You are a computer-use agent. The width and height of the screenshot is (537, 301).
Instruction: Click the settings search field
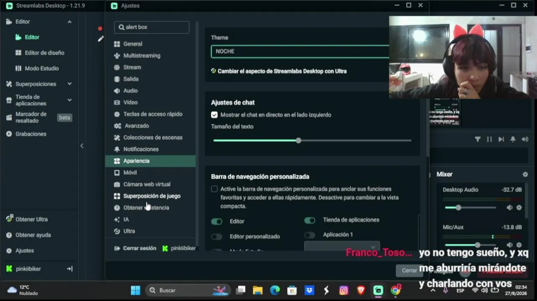pos(152,27)
